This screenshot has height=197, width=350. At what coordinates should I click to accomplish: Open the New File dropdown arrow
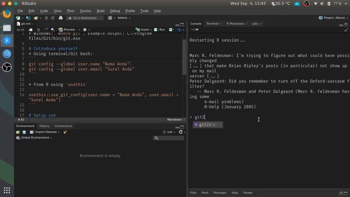[x=22, y=18]
